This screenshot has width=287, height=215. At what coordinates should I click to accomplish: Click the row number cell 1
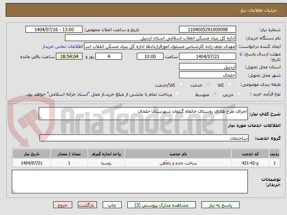pyautogui.click(x=274, y=163)
